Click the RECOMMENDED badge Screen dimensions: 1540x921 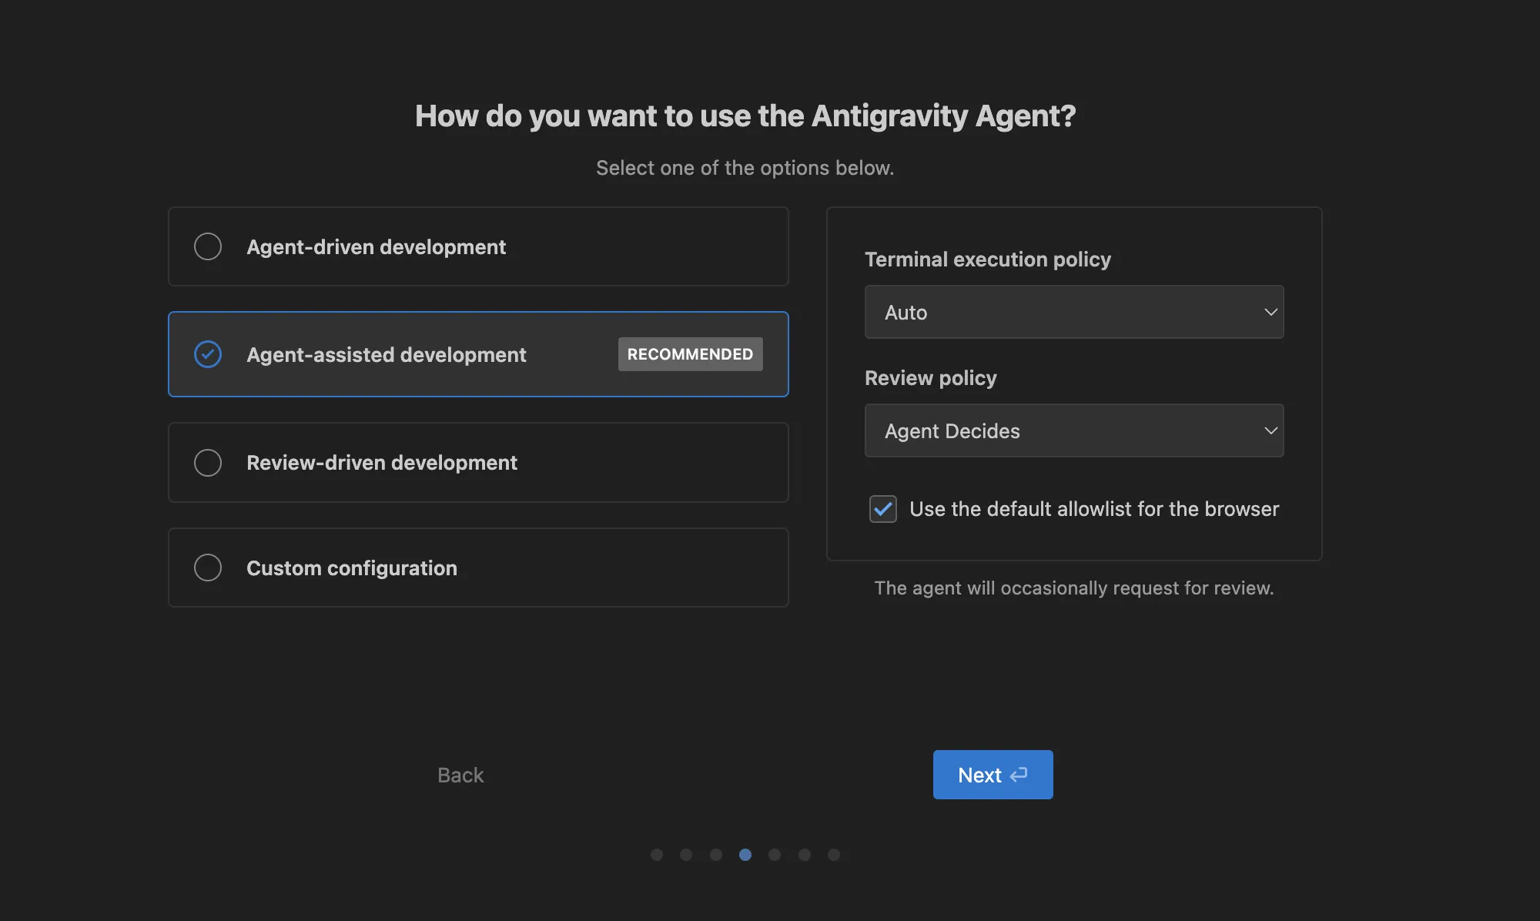(690, 354)
